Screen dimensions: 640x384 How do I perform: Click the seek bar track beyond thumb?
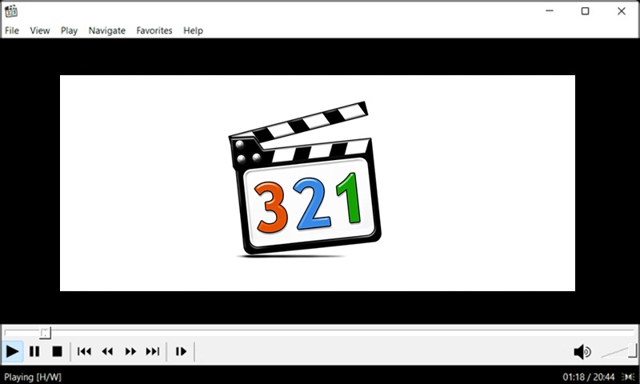(x=343, y=331)
